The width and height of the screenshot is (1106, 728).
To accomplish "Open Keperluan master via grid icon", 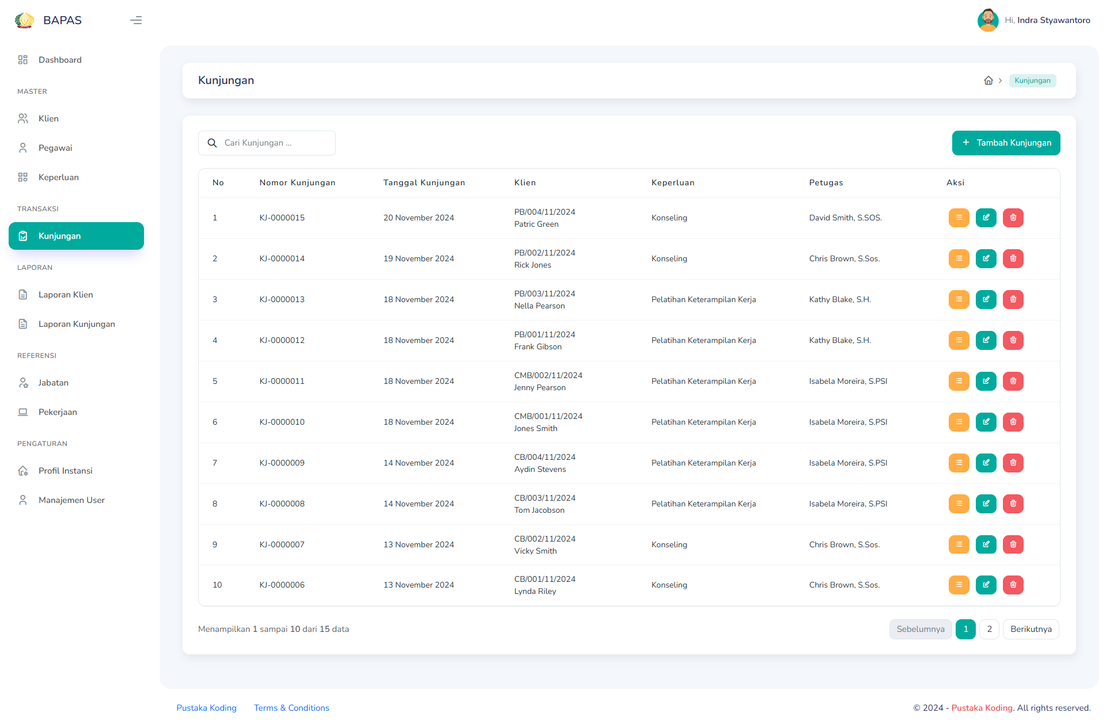I will [23, 177].
